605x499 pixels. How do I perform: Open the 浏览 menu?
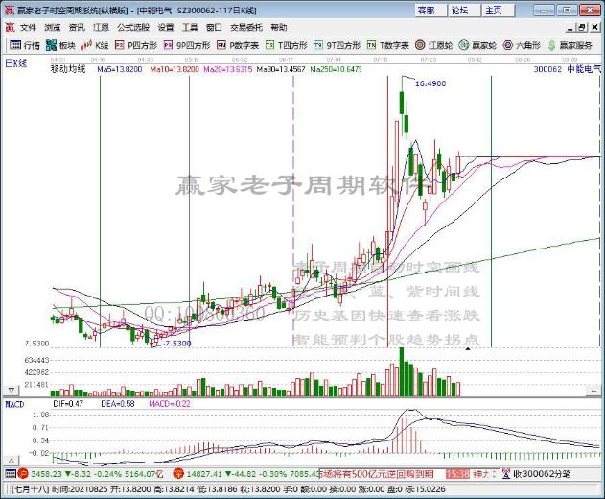53,27
